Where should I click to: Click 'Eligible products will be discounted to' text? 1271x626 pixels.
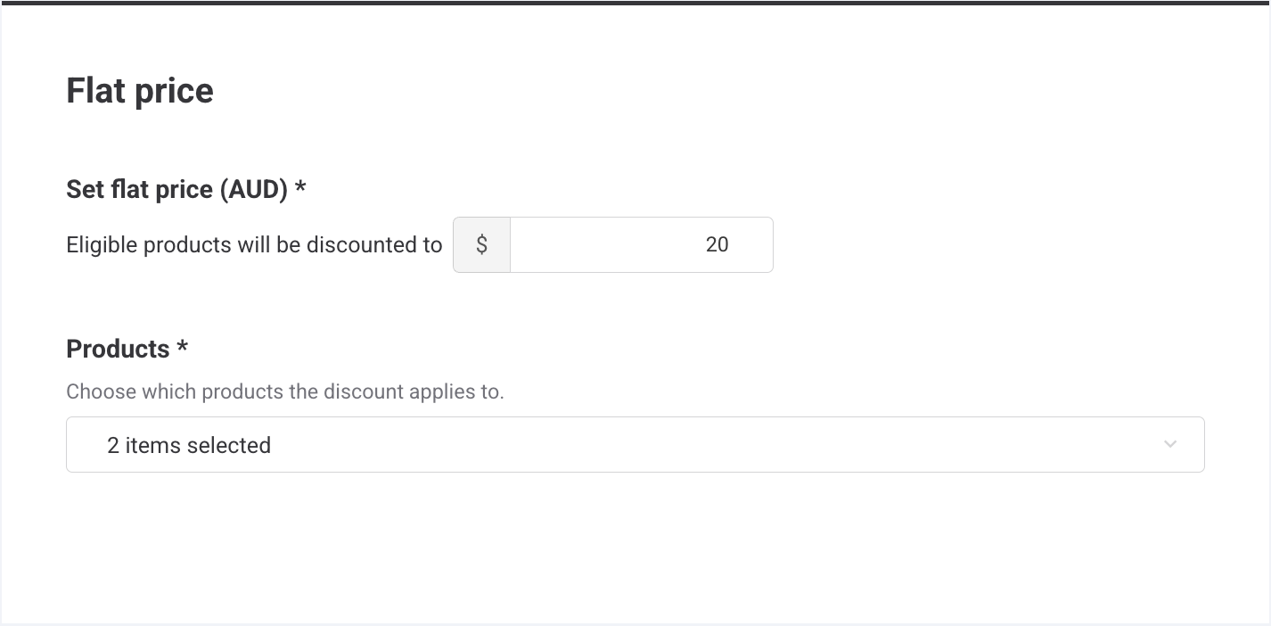pos(254,244)
